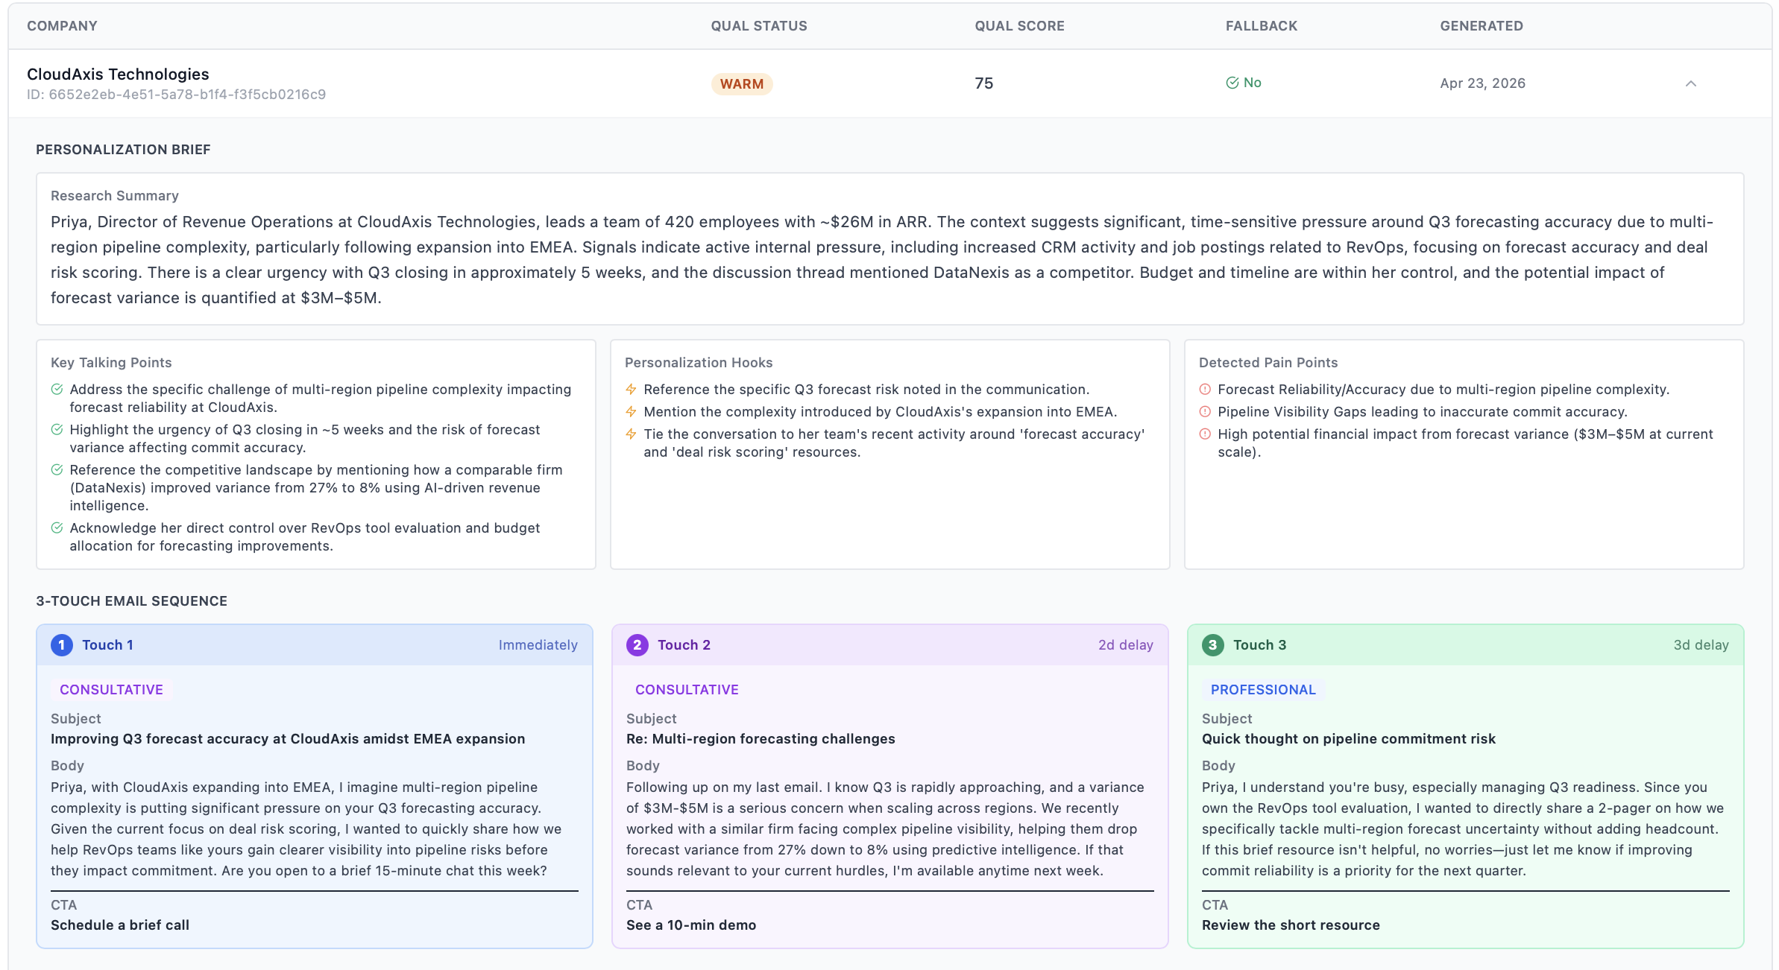Click the Schedule a brief call CTA

coord(120,925)
